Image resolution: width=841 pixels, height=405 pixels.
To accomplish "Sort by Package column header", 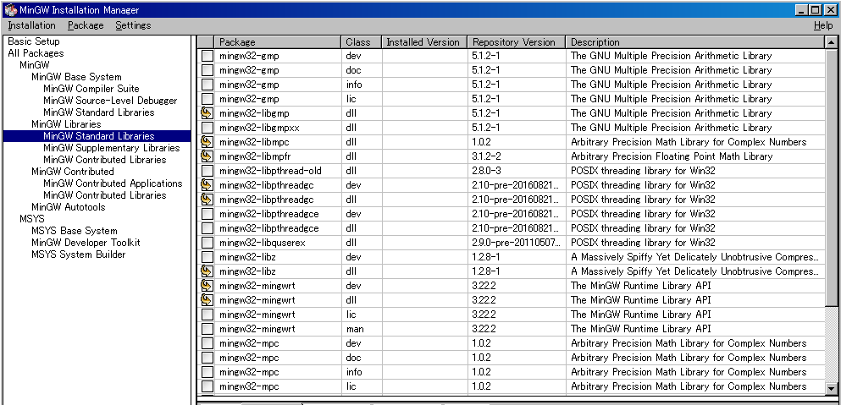I will (278, 41).
